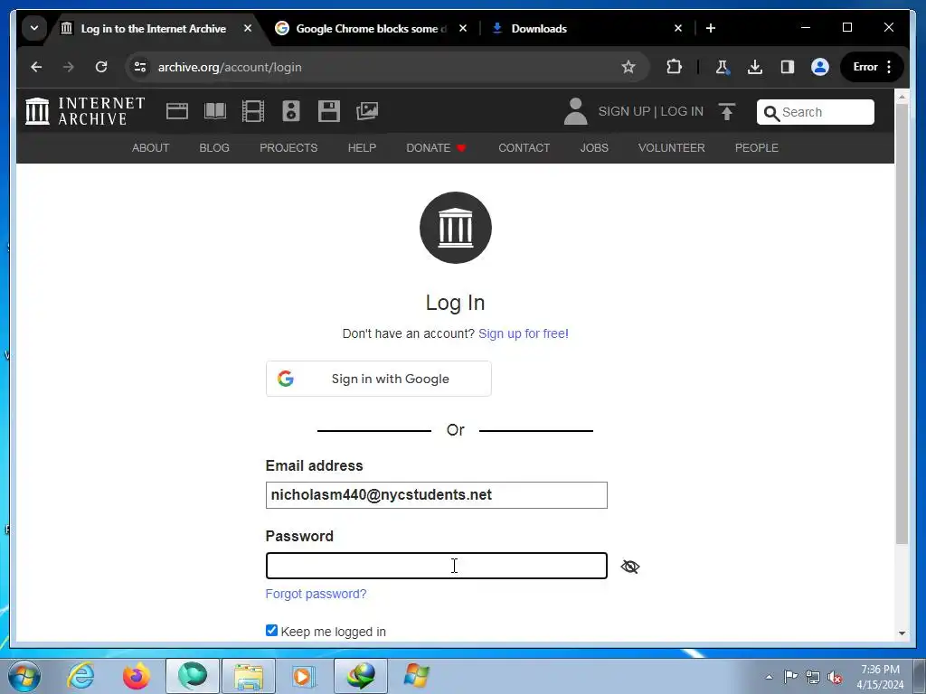This screenshot has width=926, height=694.
Task: Bookmark this page with the star icon
Action: point(628,67)
